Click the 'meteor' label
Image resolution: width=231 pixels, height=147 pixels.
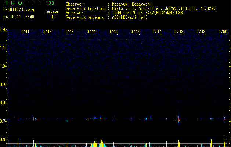tap(52, 11)
